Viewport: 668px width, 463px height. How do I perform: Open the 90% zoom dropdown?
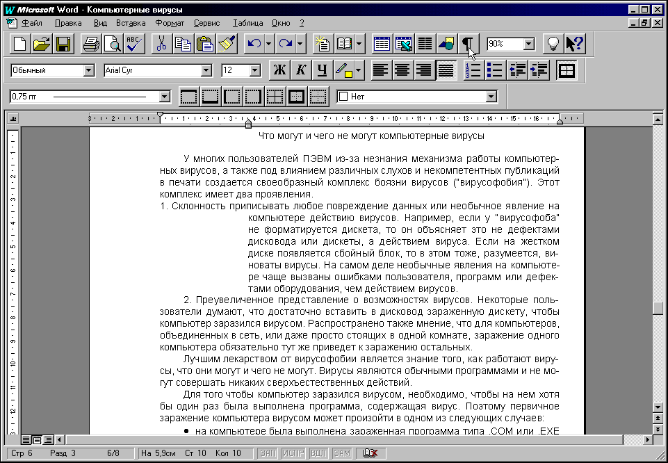click(x=529, y=44)
